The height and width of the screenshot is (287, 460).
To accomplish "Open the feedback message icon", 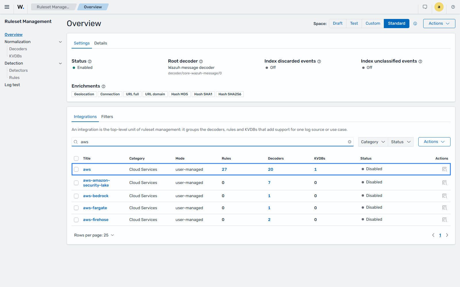I will point(425,7).
